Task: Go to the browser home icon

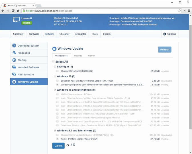Action: point(18,11)
